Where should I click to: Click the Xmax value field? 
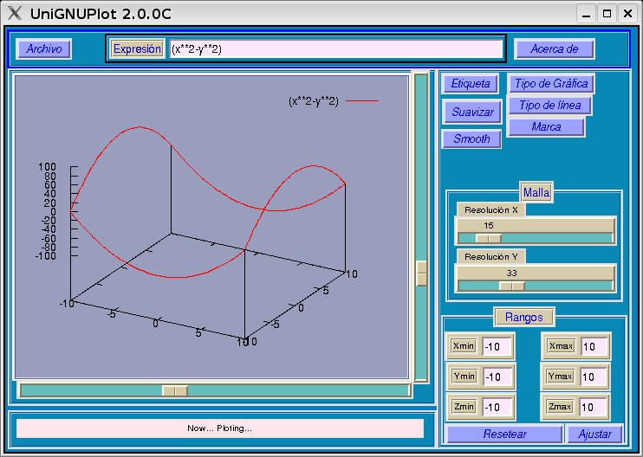click(594, 347)
